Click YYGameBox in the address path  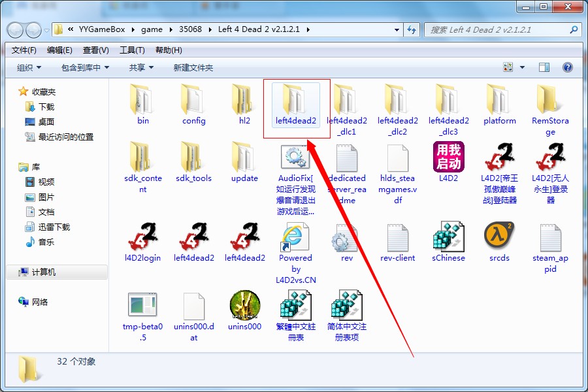102,29
